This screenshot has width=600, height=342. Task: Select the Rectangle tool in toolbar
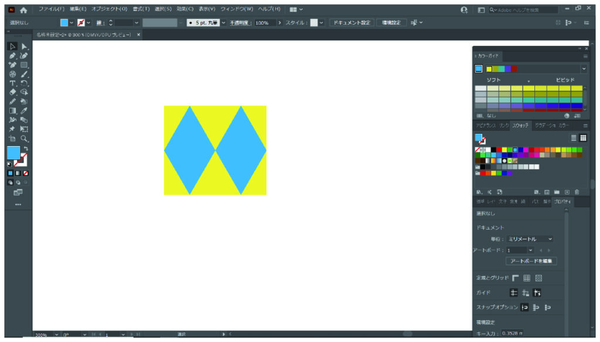pyautogui.click(x=24, y=65)
